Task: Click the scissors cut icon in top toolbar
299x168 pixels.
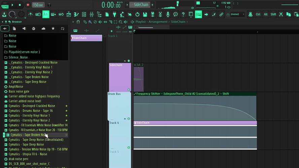Action: 281,14
